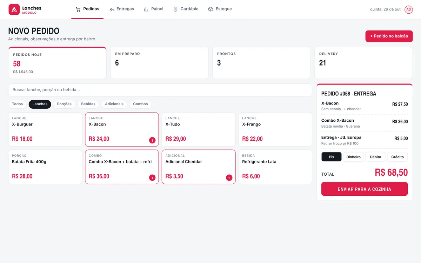Add Batata Frita 400g to the order

click(x=45, y=167)
